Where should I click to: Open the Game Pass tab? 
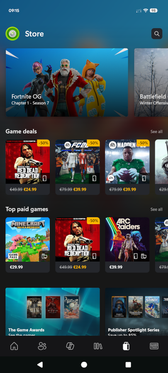pos(154,346)
